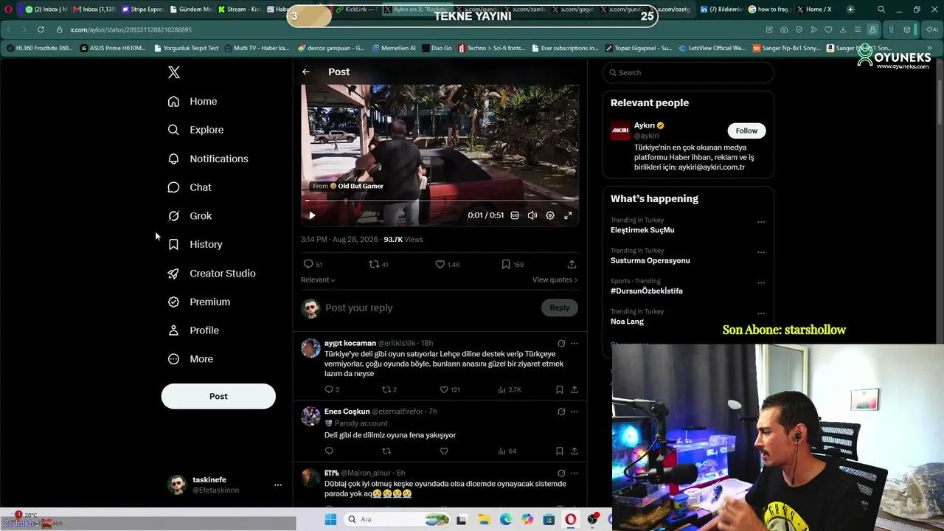The width and height of the screenshot is (944, 531).
Task: Click the white Post button
Action: pyautogui.click(x=218, y=396)
